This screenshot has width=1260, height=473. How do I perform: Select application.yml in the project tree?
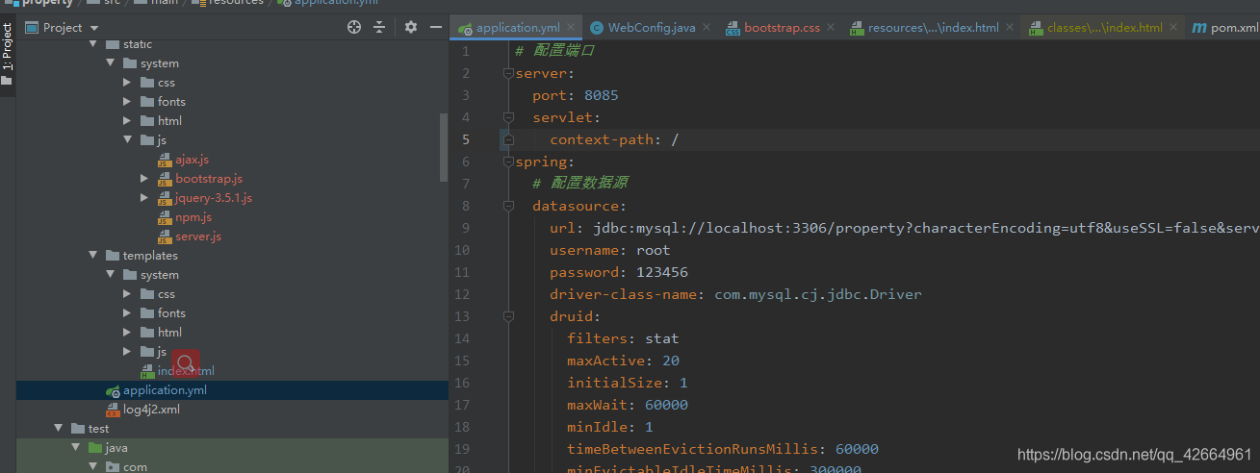(165, 390)
